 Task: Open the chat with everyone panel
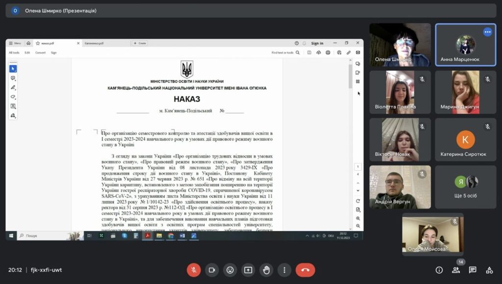pyautogui.click(x=473, y=270)
